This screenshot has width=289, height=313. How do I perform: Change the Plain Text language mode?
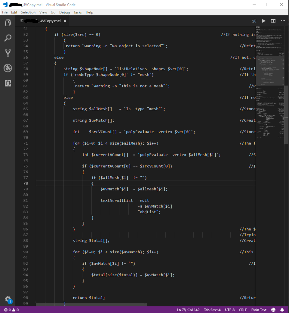point(259,309)
